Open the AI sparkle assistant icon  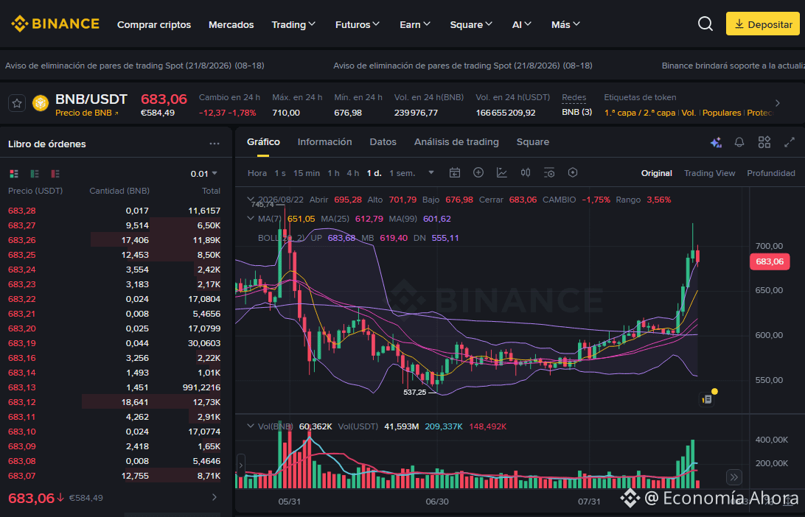pyautogui.click(x=717, y=143)
